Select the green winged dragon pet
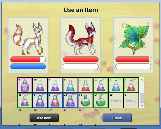Viewport: 161px width, 129px height. pos(133,45)
